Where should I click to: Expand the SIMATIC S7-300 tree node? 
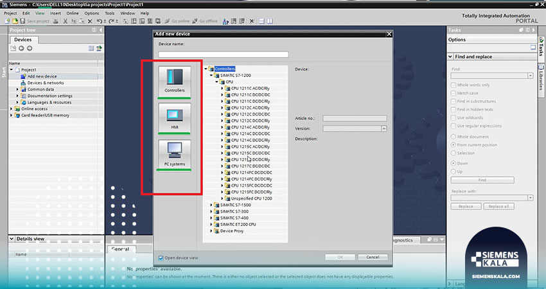pyautogui.click(x=211, y=211)
